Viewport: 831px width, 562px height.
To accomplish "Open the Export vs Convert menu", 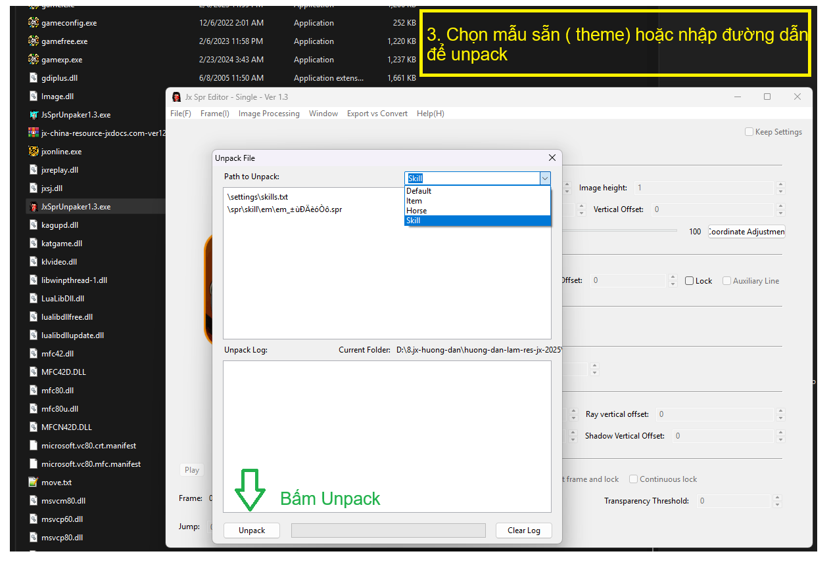I will 377,114.
